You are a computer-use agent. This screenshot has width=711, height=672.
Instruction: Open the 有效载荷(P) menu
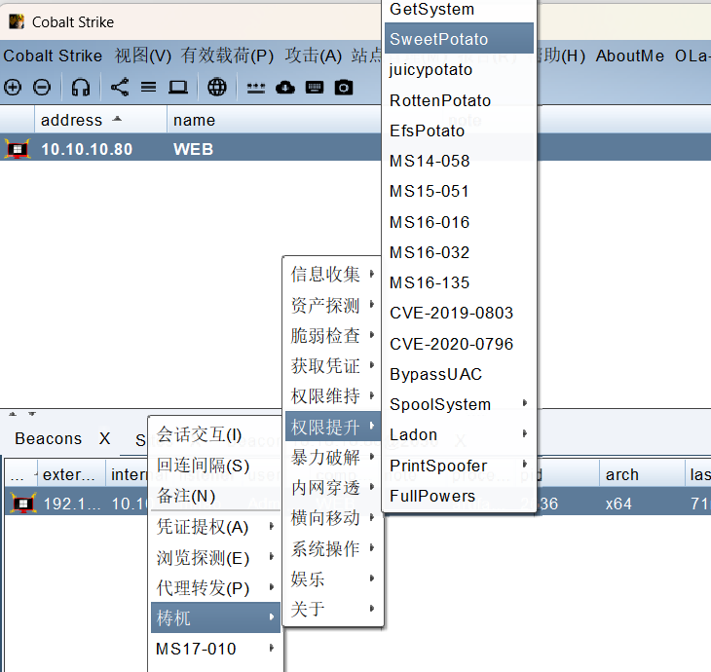point(227,56)
